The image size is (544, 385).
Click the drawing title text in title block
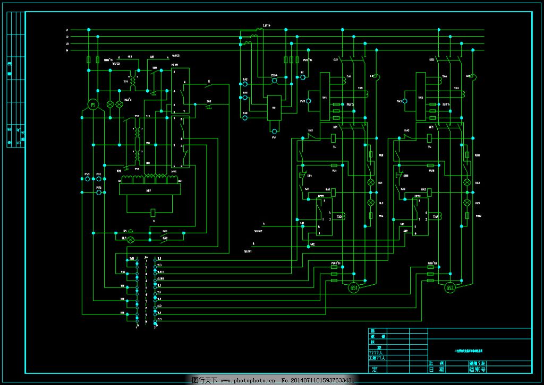tap(469, 351)
